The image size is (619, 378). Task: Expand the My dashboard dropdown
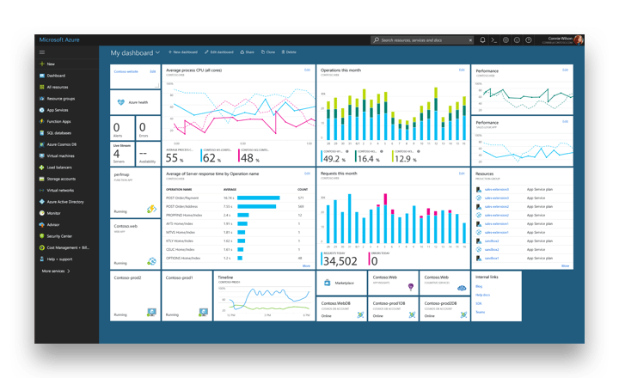pos(157,52)
